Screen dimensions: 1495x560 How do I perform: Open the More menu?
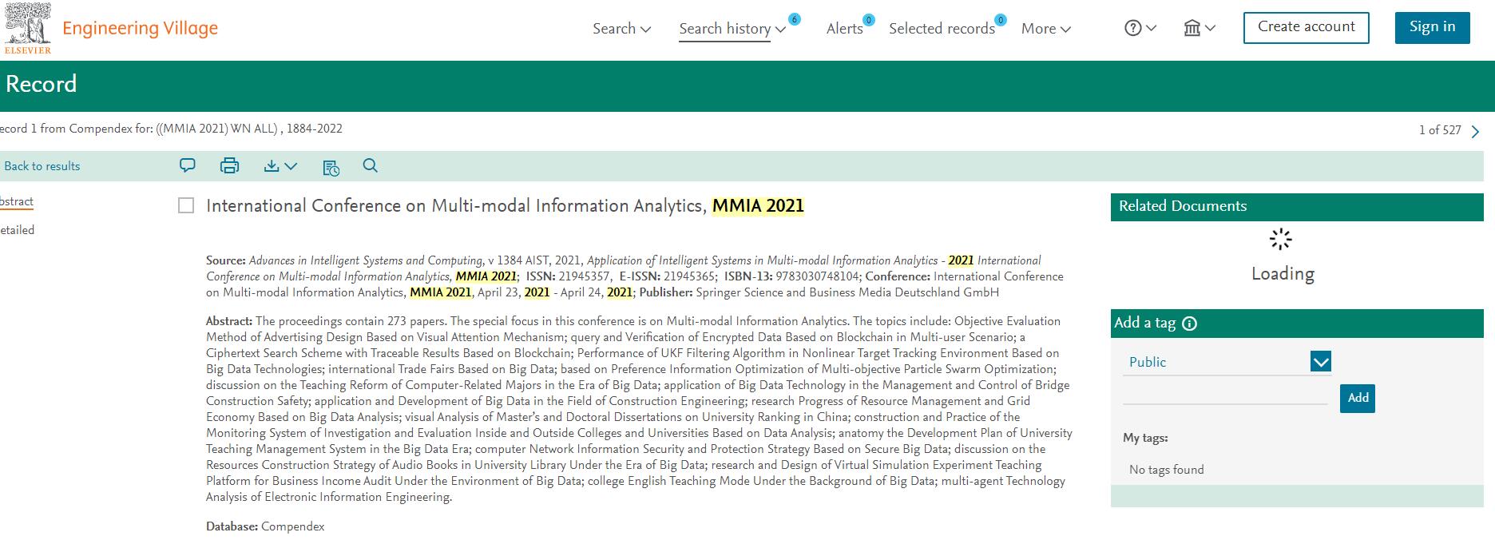[x=1045, y=29]
